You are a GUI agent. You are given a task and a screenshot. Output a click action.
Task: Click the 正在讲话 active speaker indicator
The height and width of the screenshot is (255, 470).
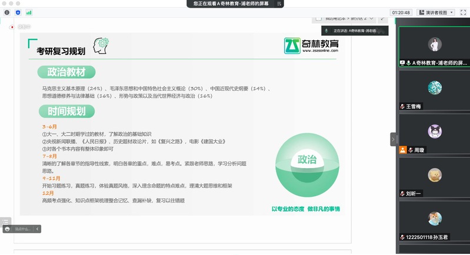[353, 30]
